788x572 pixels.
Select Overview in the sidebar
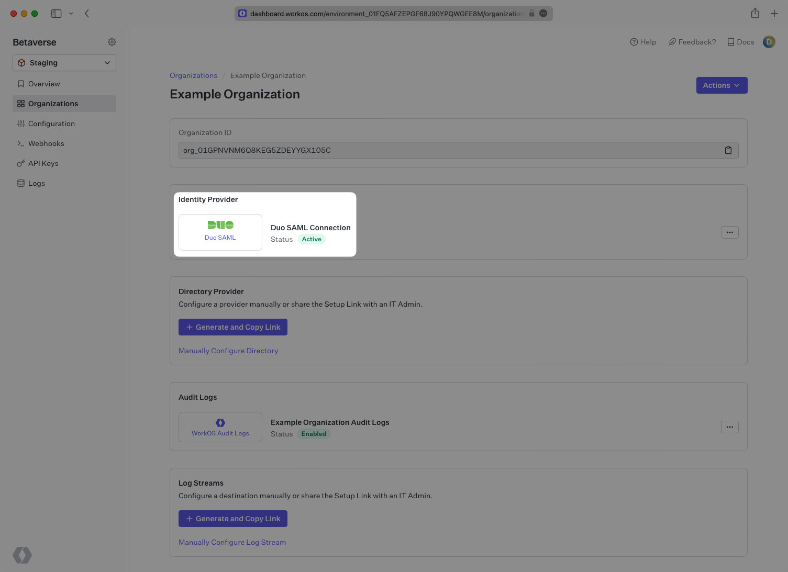44,84
